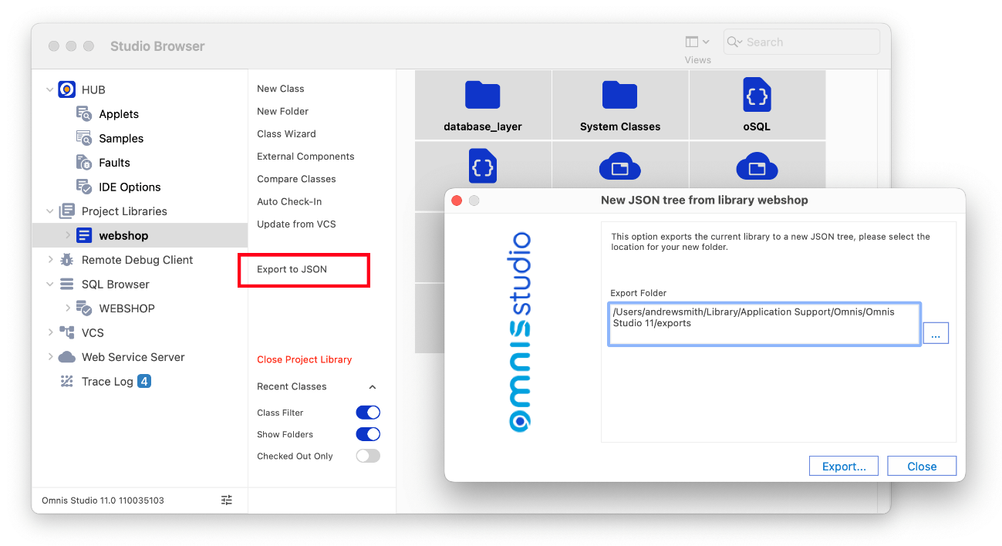Expand the Web Service Server node
Viewport: 1002px width, 546px height.
[50, 357]
